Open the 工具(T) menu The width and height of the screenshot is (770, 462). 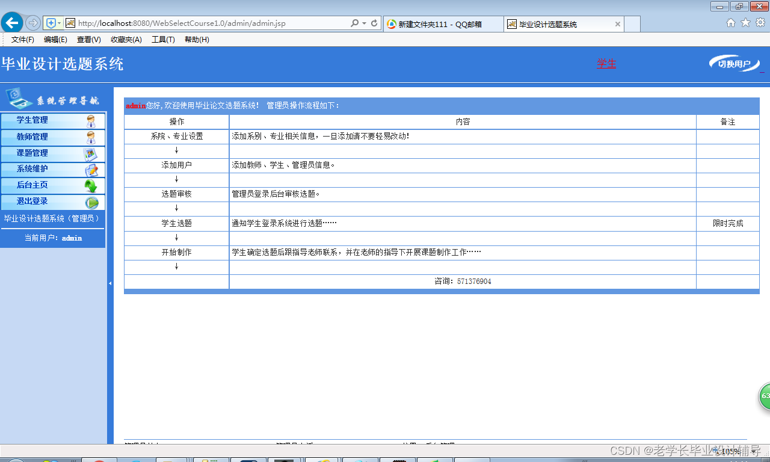click(x=162, y=39)
